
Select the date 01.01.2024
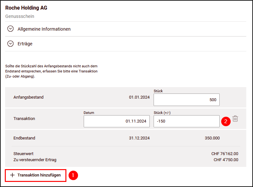(139, 97)
